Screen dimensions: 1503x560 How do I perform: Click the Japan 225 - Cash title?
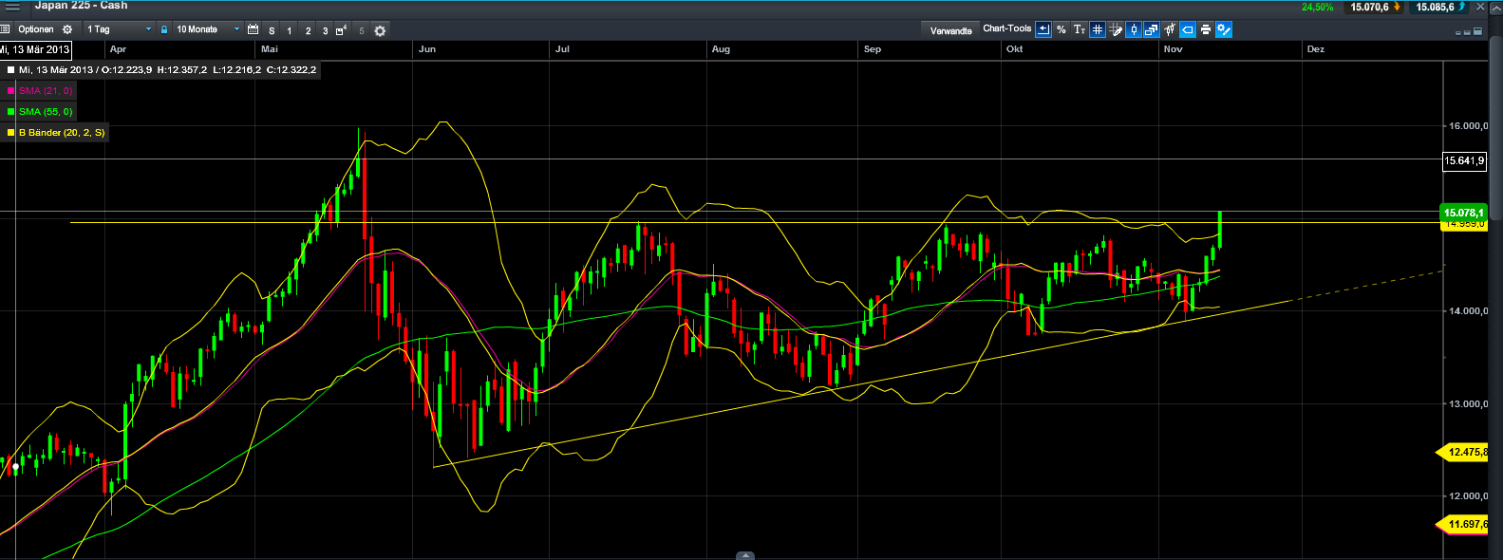coord(81,6)
